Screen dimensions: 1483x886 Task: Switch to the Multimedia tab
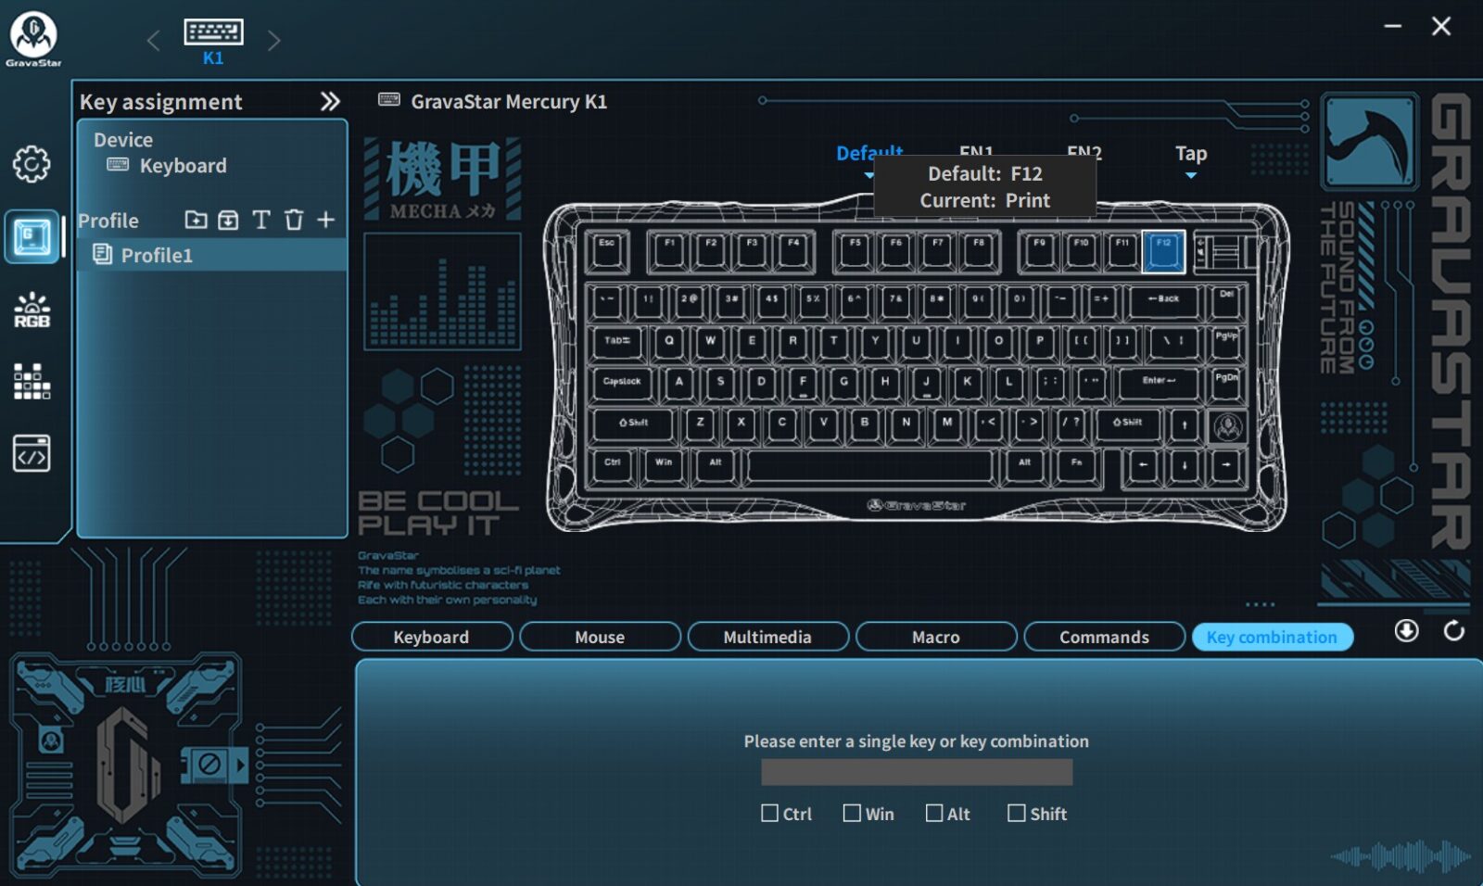767,637
